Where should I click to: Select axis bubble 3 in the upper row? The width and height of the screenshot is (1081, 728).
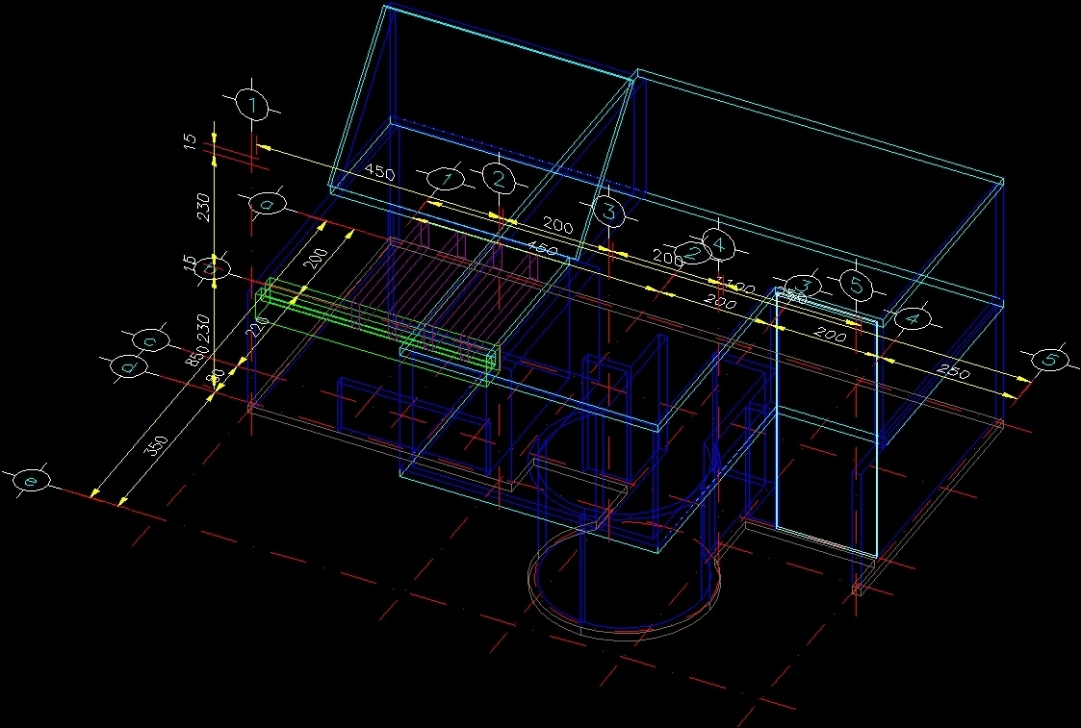607,210
